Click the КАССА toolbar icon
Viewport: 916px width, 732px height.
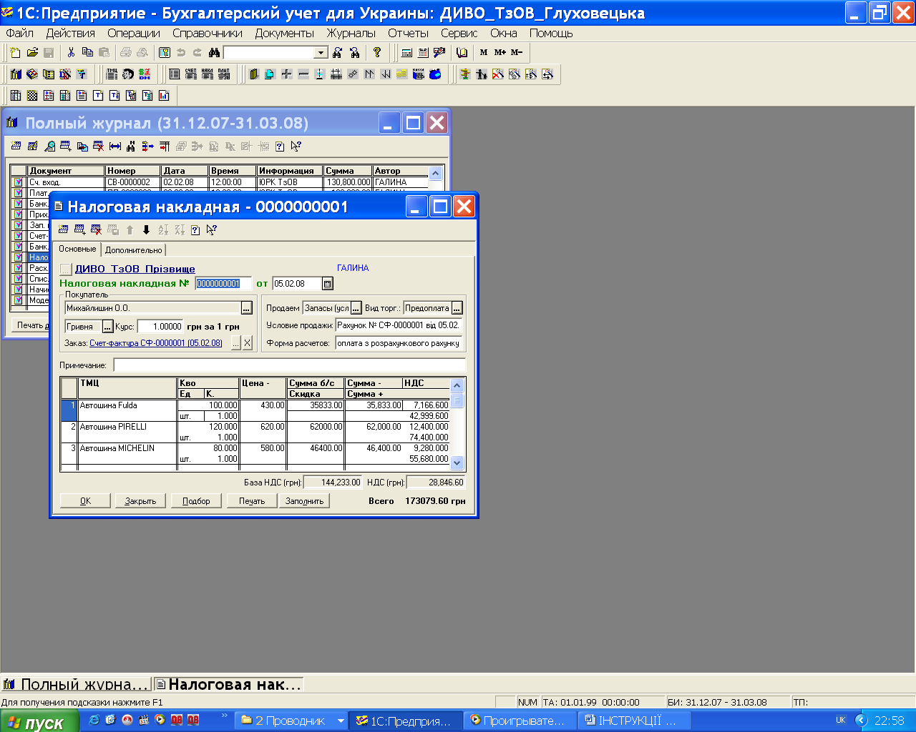(x=419, y=74)
